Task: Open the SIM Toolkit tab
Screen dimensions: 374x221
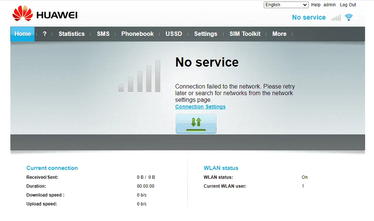Action: coord(245,34)
